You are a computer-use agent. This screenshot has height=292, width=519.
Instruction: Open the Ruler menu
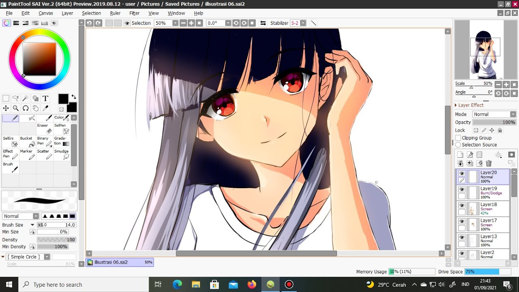115,13
